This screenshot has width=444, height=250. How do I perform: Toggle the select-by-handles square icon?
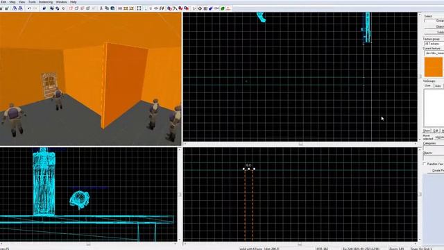(139, 8)
